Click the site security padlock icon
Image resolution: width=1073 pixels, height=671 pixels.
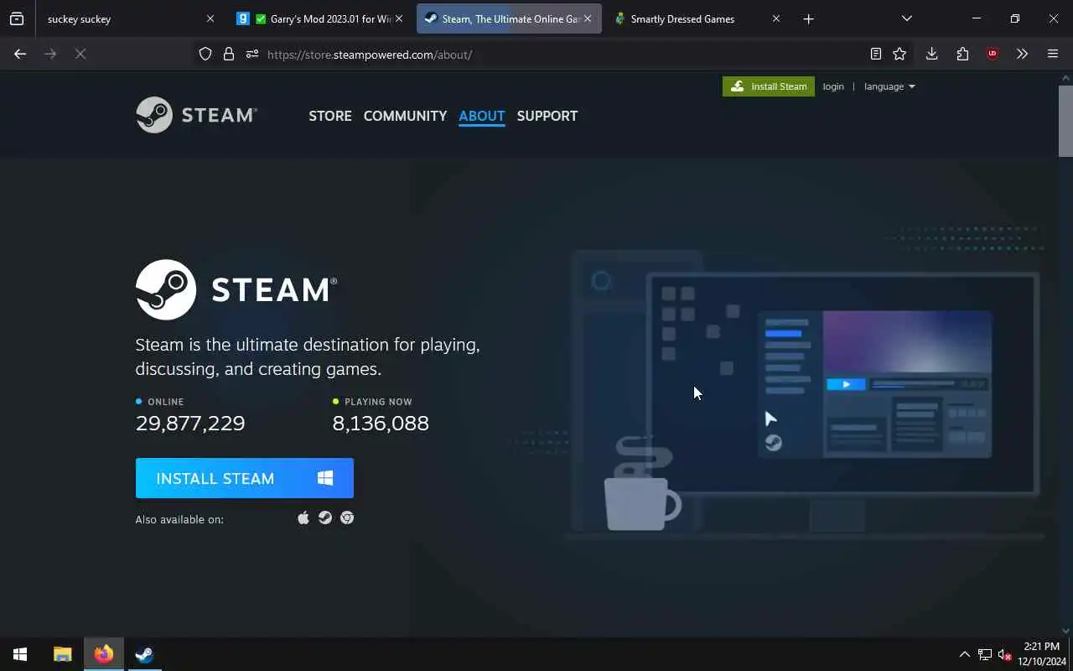pos(228,54)
